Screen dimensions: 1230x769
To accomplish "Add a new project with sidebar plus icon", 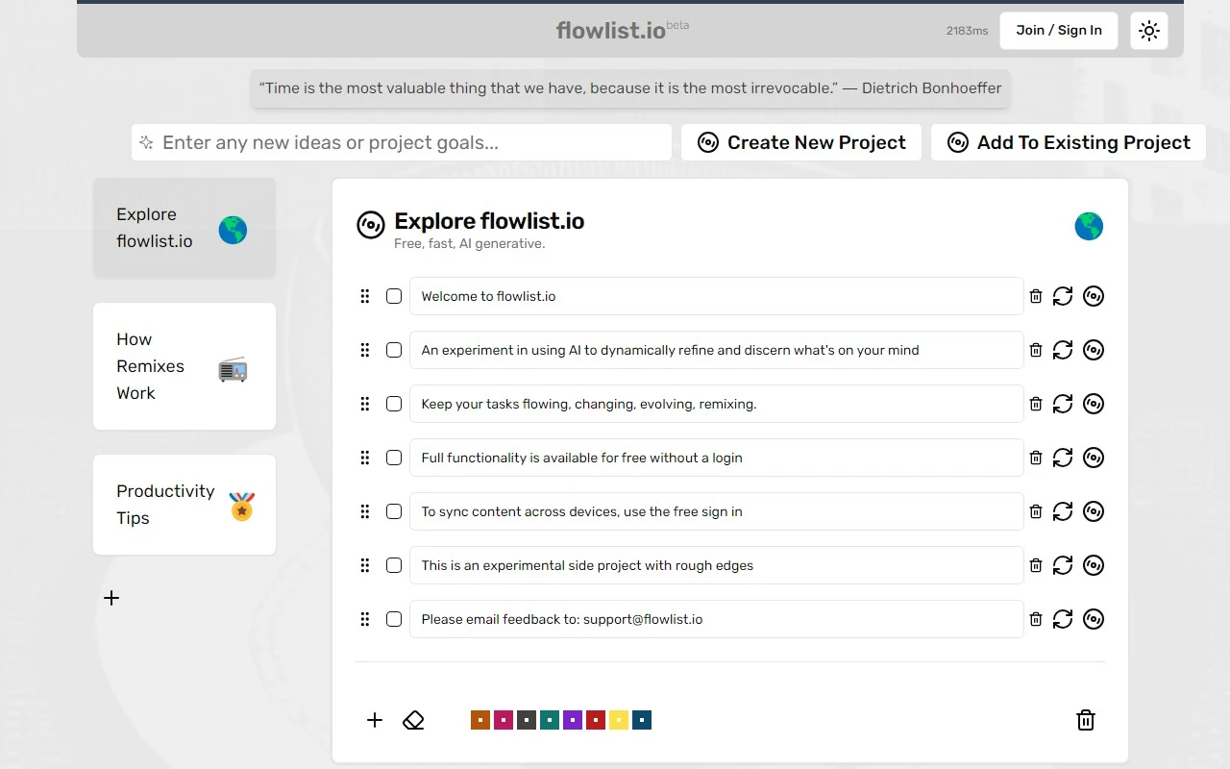I will pyautogui.click(x=111, y=598).
